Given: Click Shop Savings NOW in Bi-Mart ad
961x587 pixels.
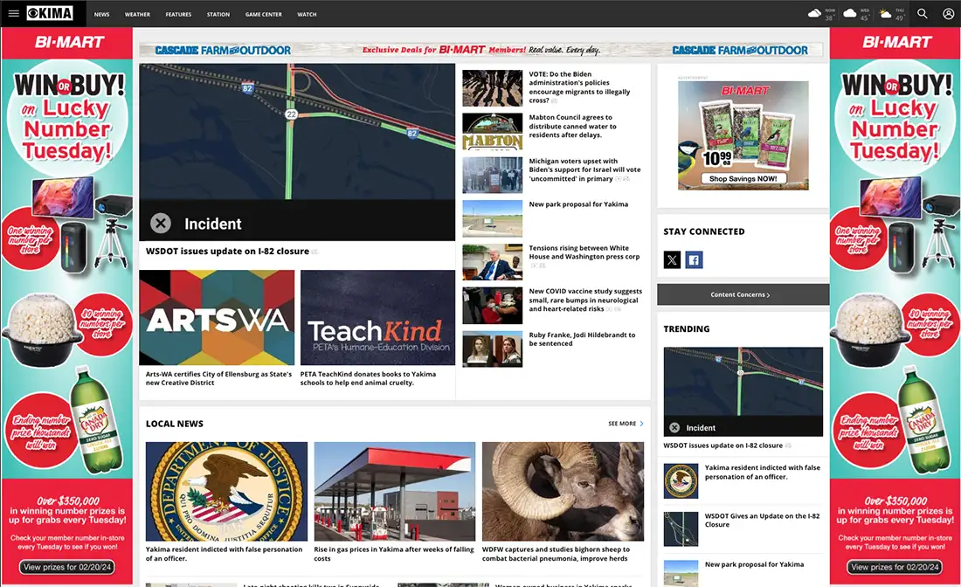Looking at the screenshot, I should pos(743,178).
